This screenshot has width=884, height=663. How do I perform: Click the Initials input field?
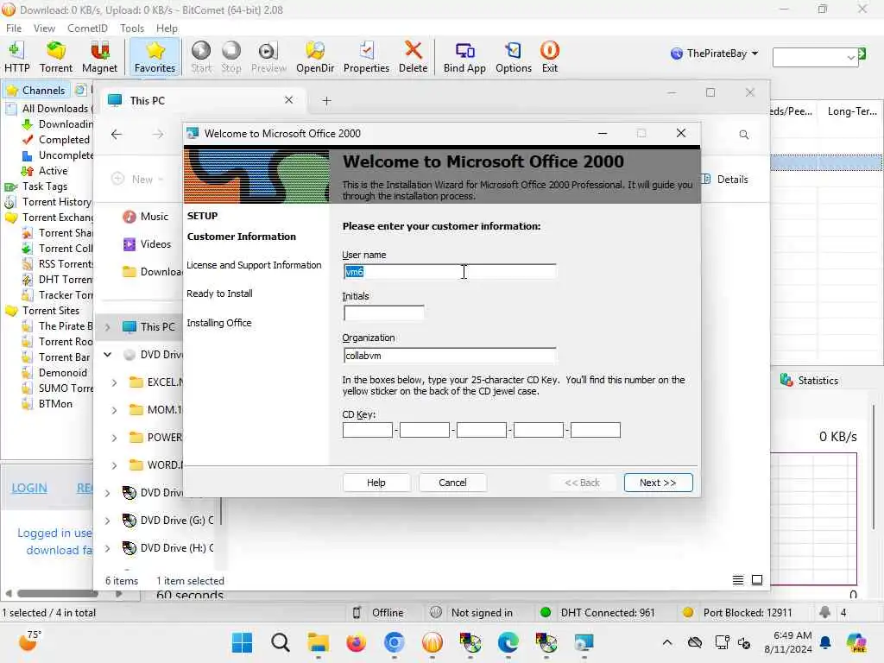coord(383,313)
